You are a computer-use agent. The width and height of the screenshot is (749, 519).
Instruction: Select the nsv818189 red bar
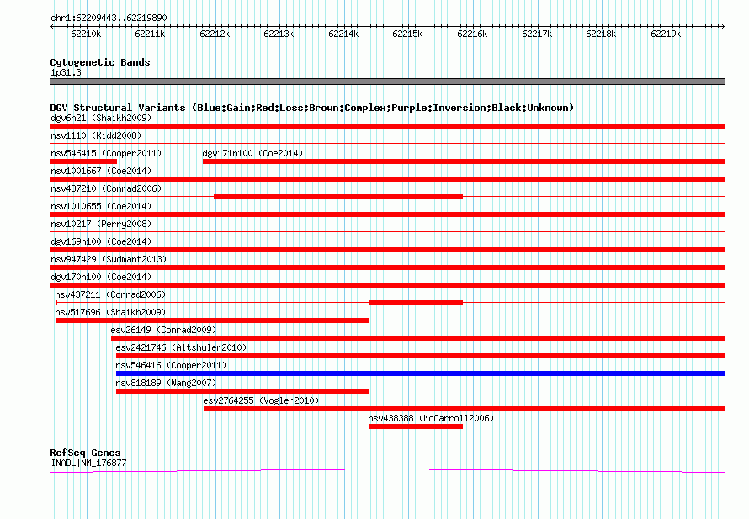tap(242, 391)
